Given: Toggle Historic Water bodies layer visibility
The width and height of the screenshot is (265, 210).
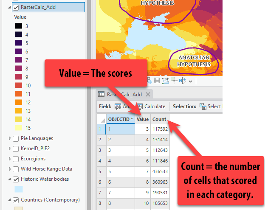Looking at the screenshot, I should pyautogui.click(x=16, y=179).
